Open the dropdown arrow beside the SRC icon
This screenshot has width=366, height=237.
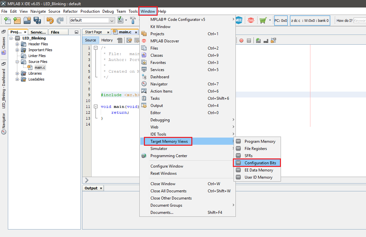[x=126, y=20]
